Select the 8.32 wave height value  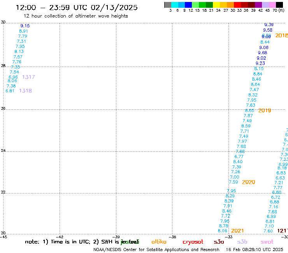click(x=253, y=95)
